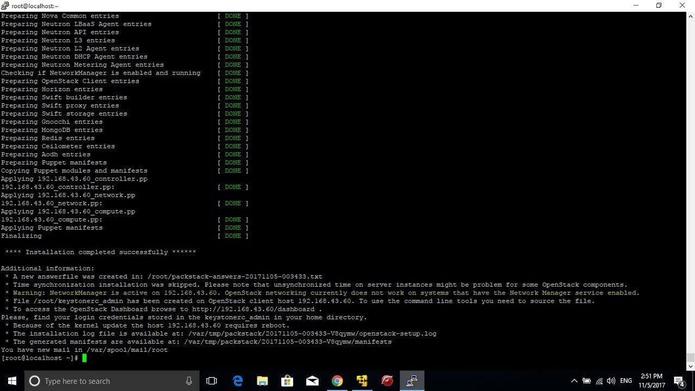Click the answerfile path packstack-answers-20171105-003433.txt
The width and height of the screenshot is (695, 391).
coord(235,276)
